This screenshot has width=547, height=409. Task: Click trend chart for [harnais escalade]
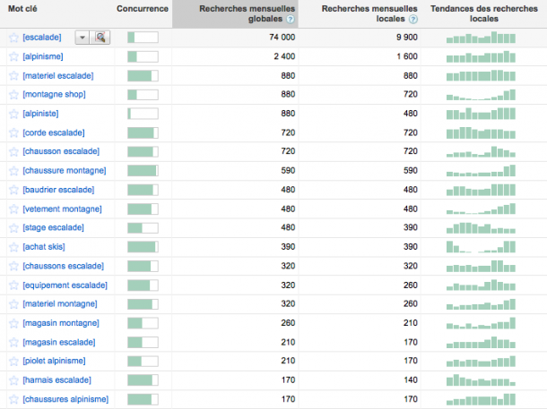pyautogui.click(x=481, y=380)
